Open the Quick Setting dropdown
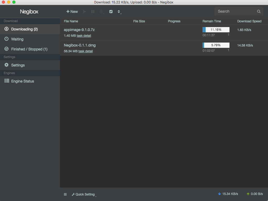Image resolution: width=268 pixels, height=201 pixels. click(x=83, y=194)
